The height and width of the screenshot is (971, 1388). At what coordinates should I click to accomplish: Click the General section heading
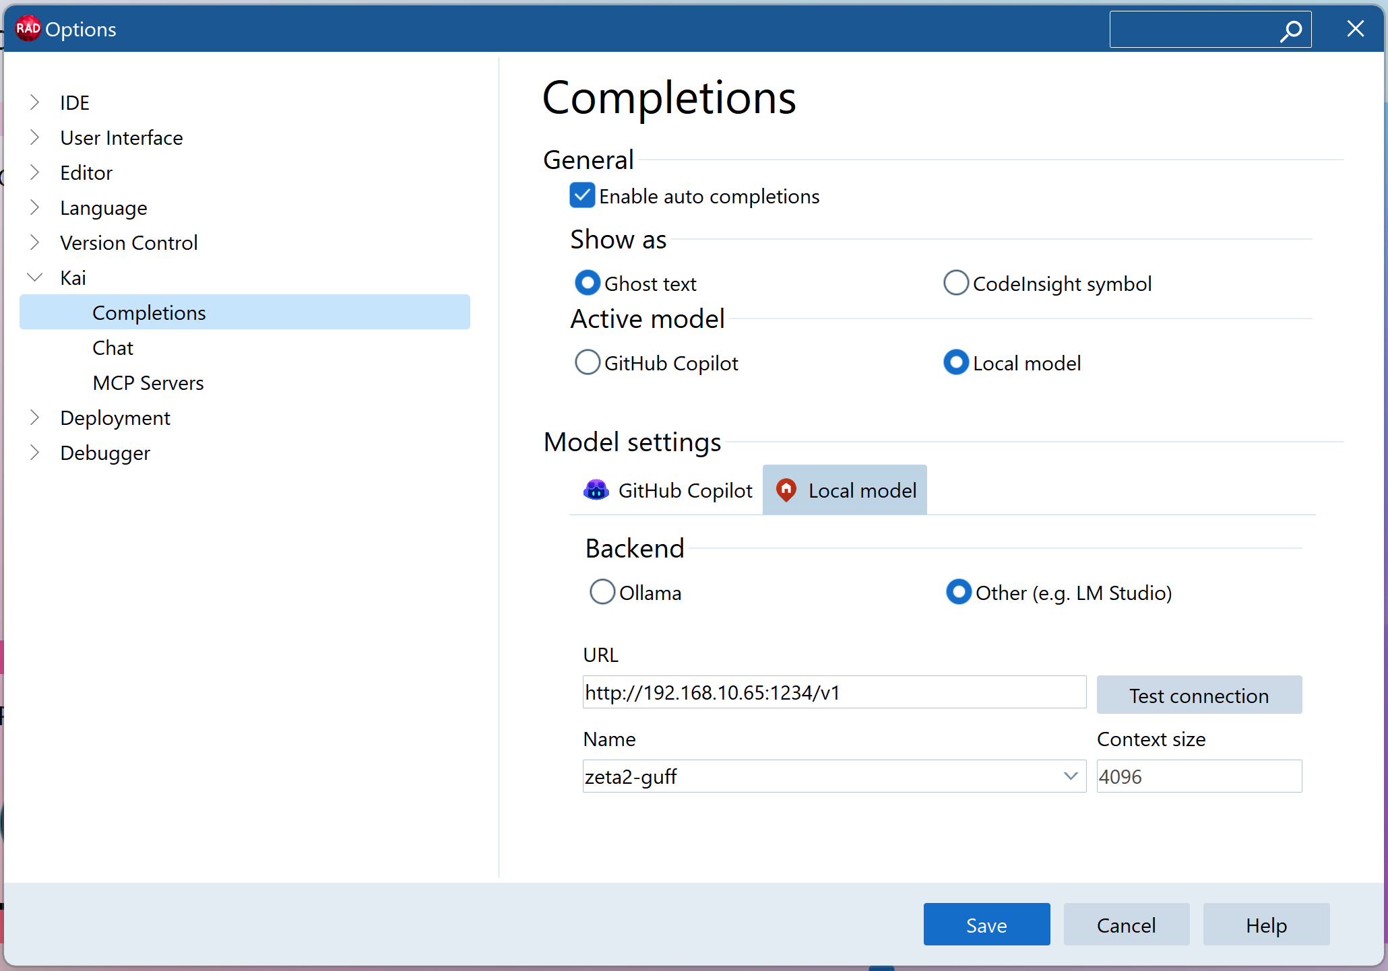(588, 160)
